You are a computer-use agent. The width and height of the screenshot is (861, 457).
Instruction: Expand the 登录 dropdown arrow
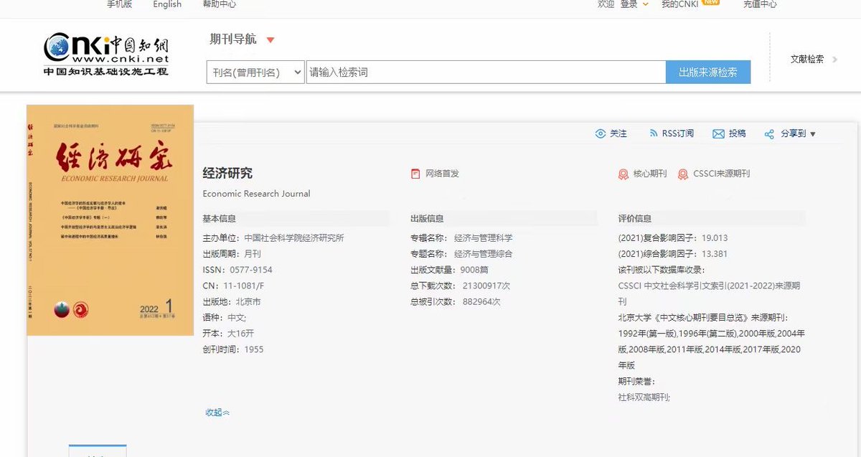[x=645, y=4]
